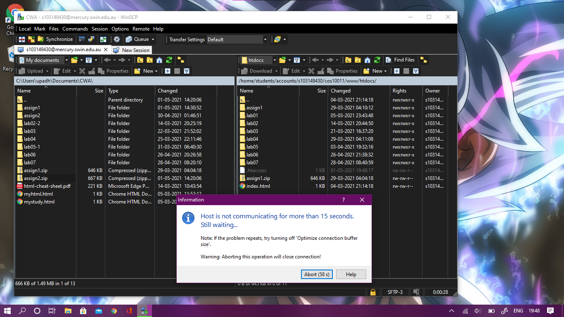This screenshot has width=564, height=317.
Task: Open File Explorer from Windows taskbar
Action: pyautogui.click(x=68, y=311)
